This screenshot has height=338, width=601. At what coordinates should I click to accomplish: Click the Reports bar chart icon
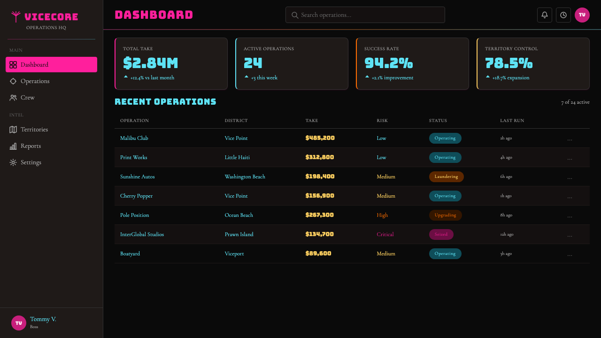click(x=13, y=146)
